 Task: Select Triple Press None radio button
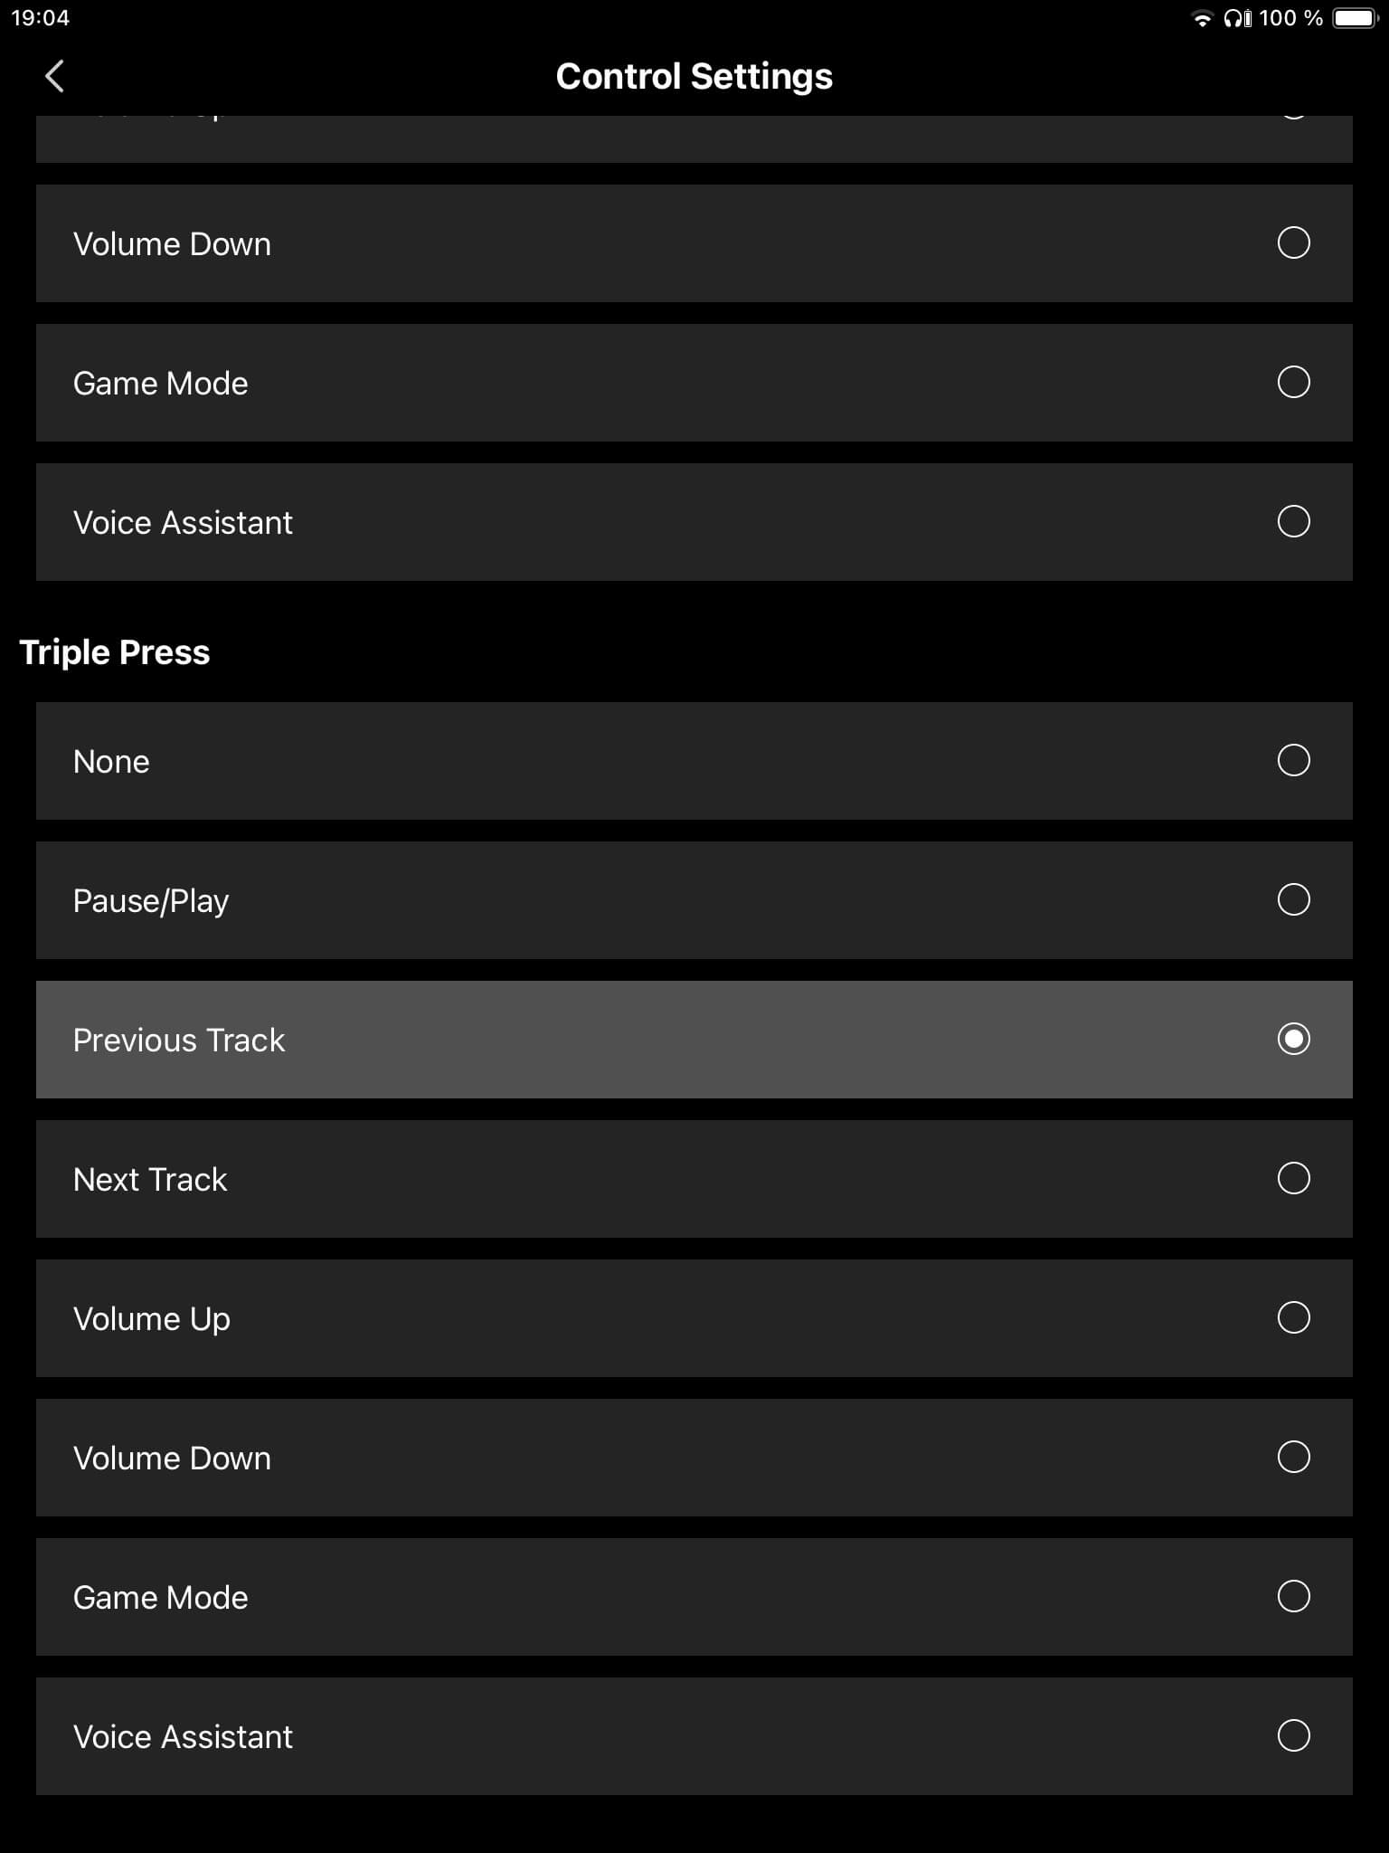1293,761
